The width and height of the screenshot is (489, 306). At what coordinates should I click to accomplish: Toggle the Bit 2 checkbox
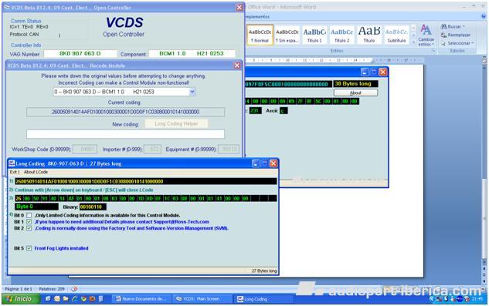tap(29, 228)
